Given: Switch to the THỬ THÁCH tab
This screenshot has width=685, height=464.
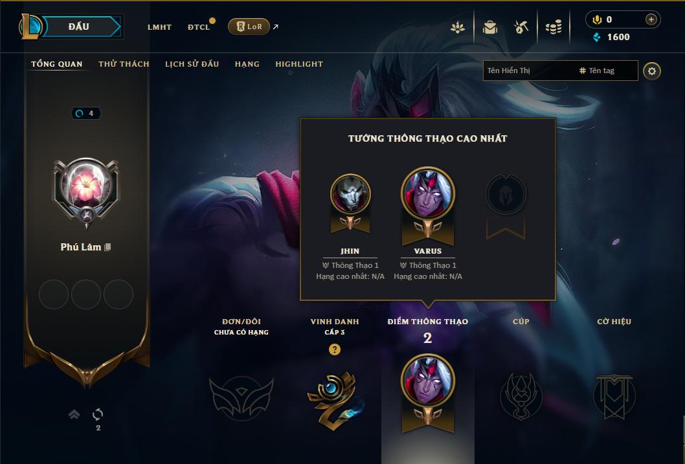Looking at the screenshot, I should click(x=124, y=64).
